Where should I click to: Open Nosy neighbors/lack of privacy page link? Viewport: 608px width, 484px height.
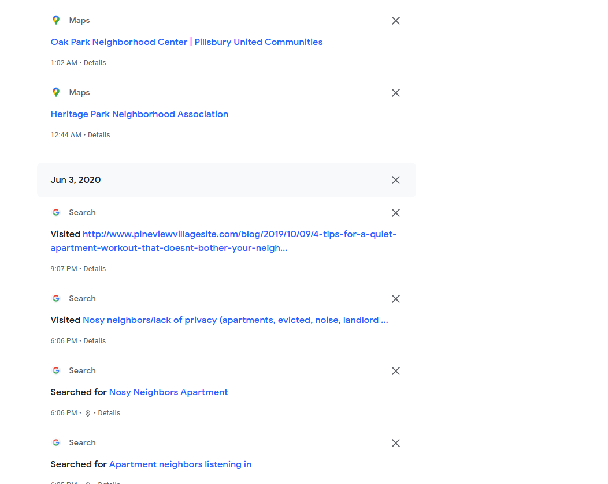[x=235, y=320]
